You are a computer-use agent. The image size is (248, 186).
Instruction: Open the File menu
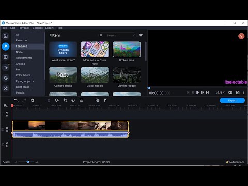5,28
